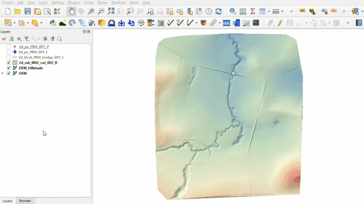The width and height of the screenshot is (364, 204).
Task: Open the Plugins menu
Action: 74,3
